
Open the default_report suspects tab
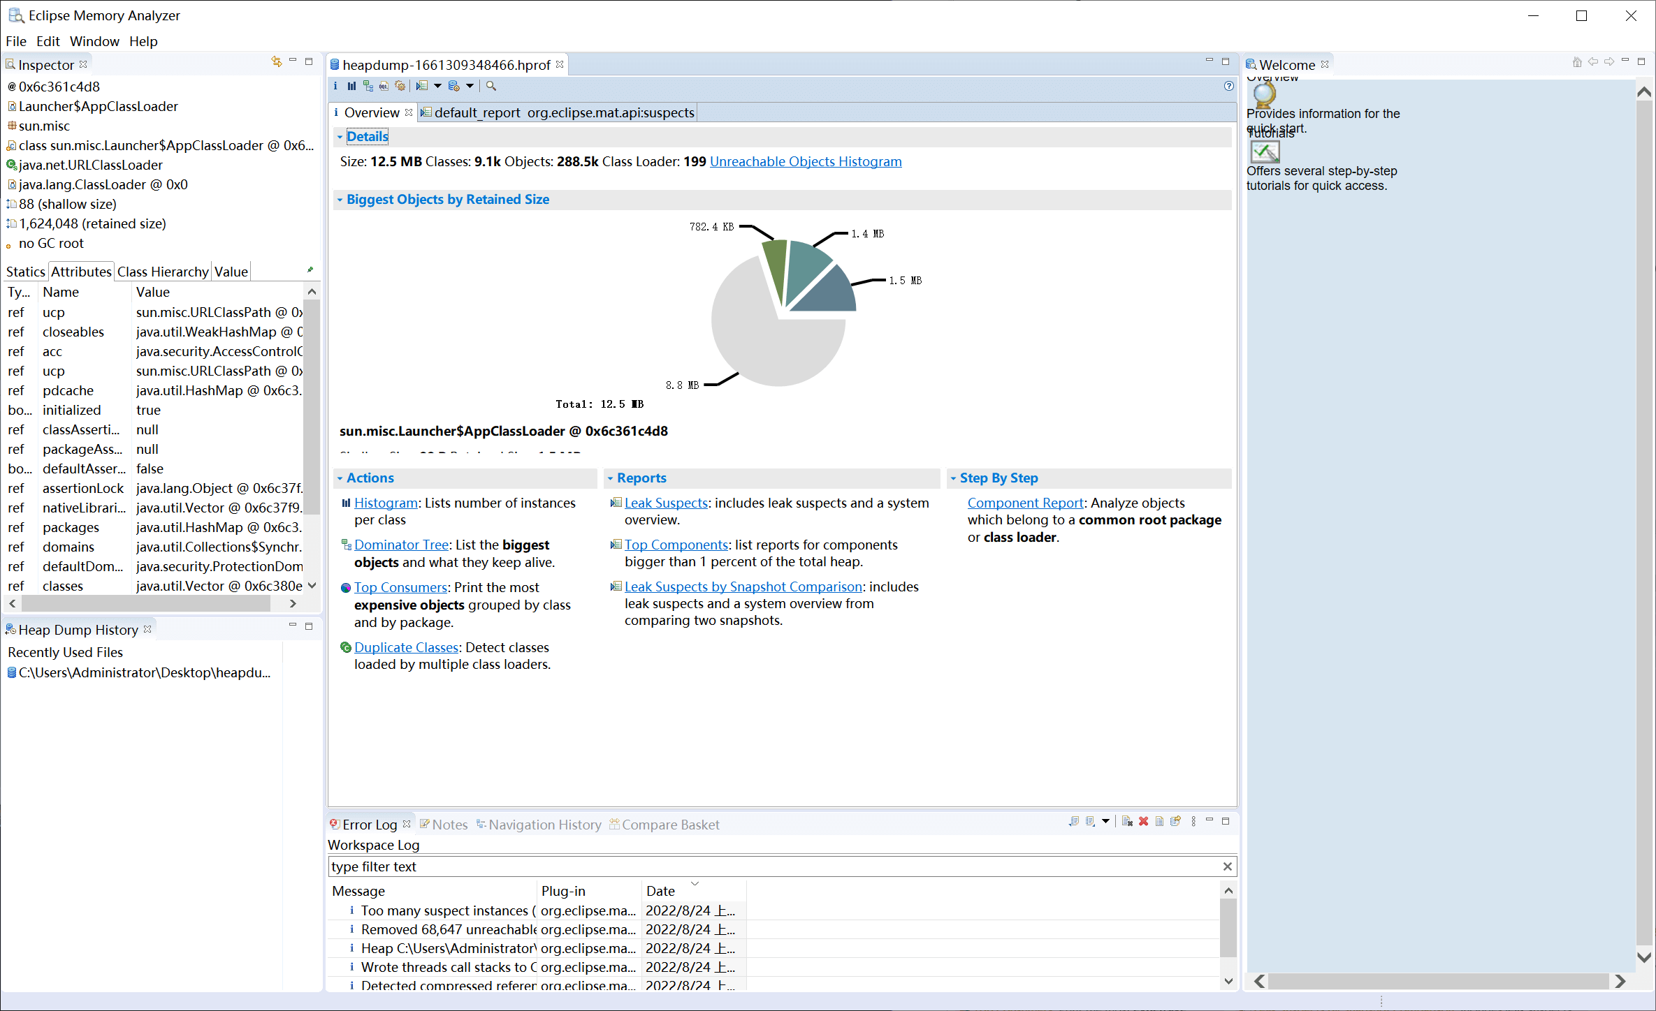pos(557,112)
